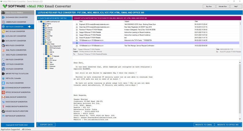The image size is (243, 131).
Task: Click the JunkMail folder icon in tree
Action: point(46,36)
